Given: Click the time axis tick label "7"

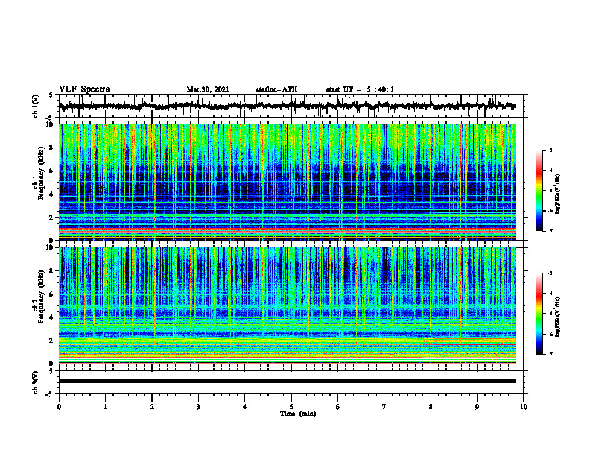Looking at the screenshot, I should point(384,407).
